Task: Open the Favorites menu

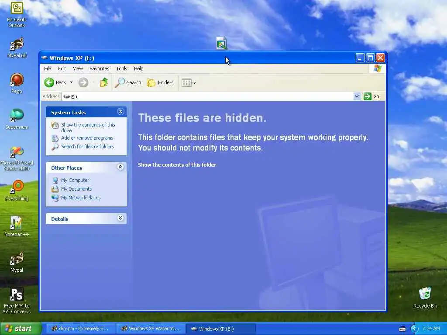Action: (99, 68)
